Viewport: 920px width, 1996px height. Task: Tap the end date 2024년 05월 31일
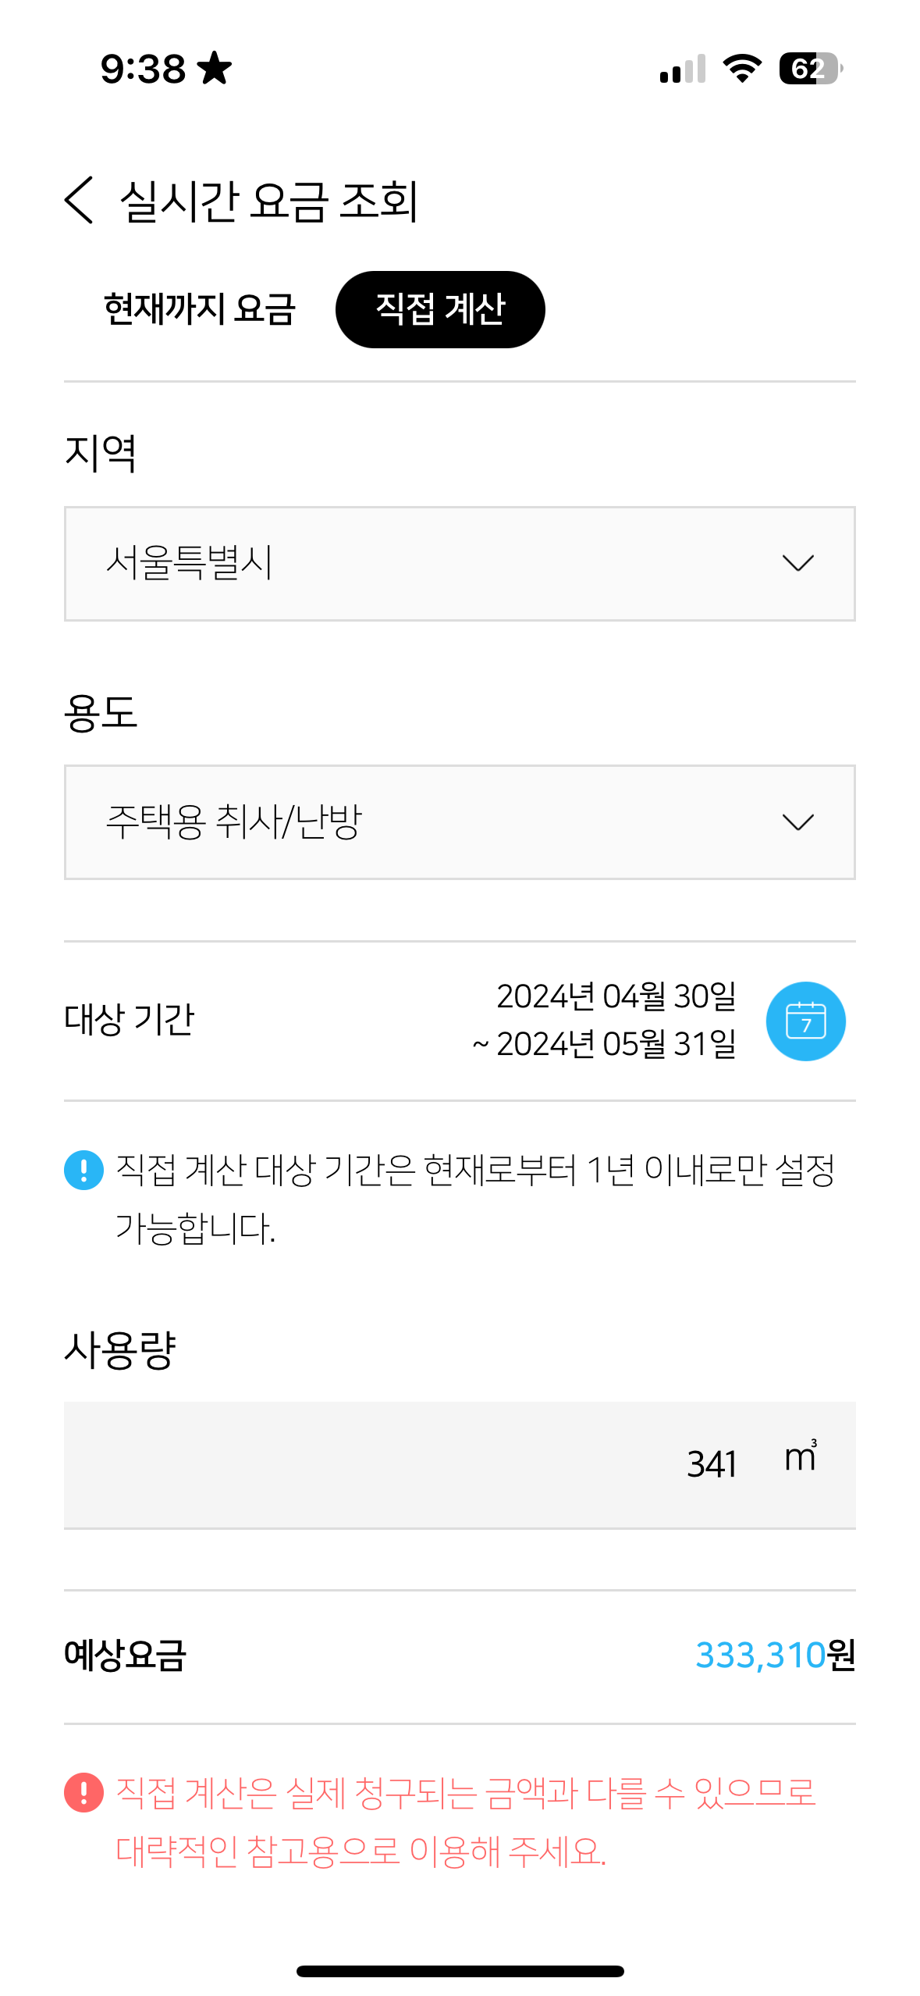[616, 1044]
